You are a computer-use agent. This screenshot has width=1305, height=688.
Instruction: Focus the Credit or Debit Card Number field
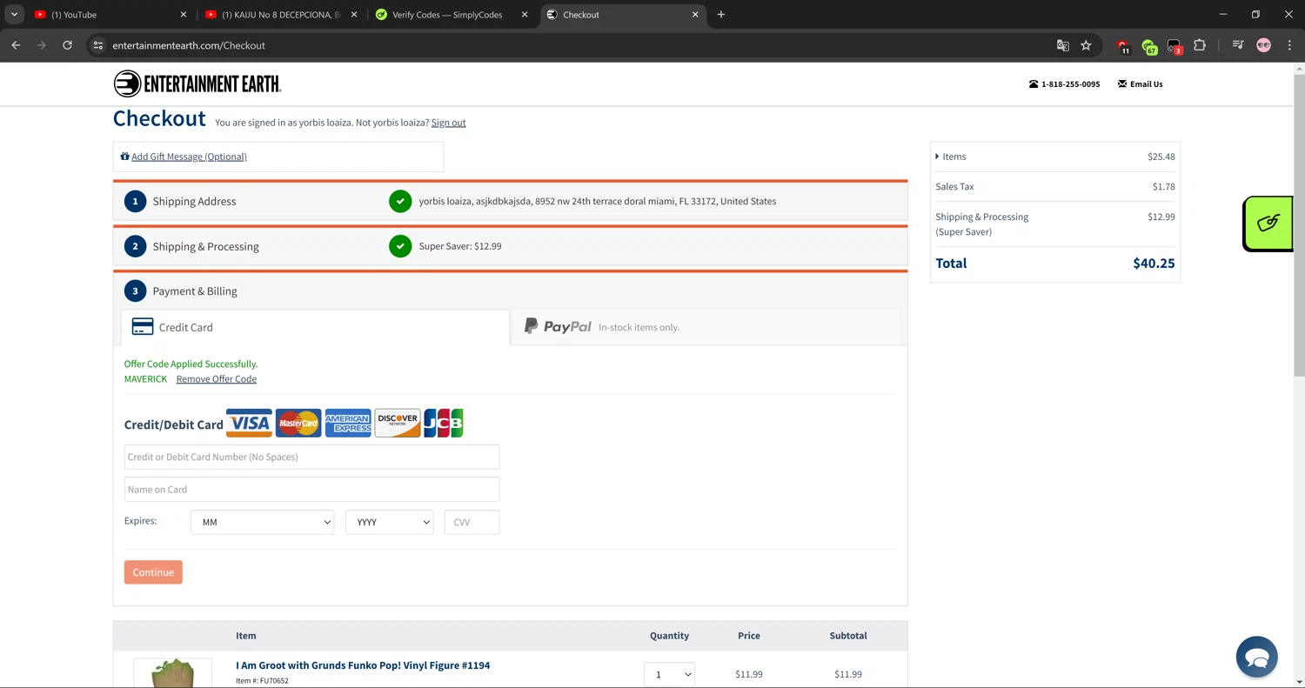pyautogui.click(x=311, y=457)
